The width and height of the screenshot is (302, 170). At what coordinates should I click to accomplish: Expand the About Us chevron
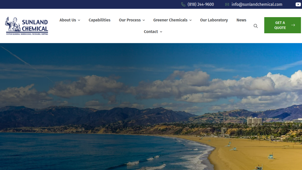click(x=79, y=20)
